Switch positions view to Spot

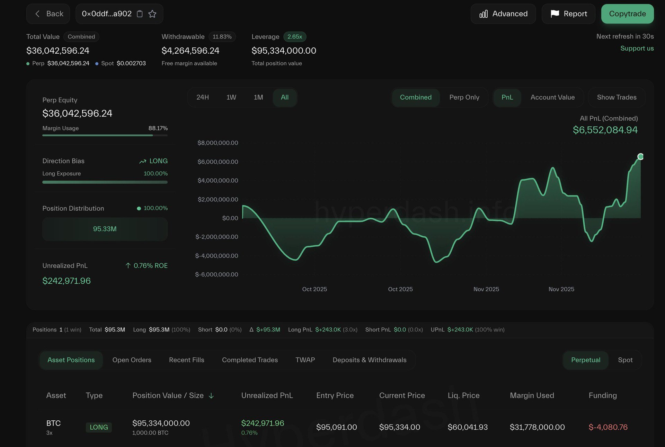click(x=625, y=360)
